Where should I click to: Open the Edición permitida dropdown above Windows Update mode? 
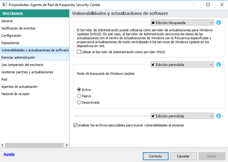coord(182,64)
